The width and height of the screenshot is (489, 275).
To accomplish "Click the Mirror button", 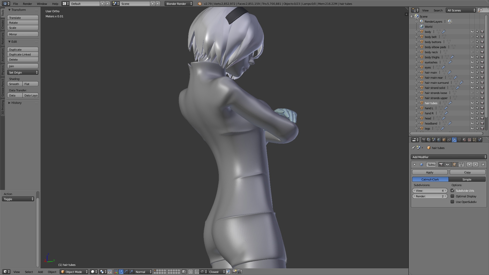I will pyautogui.click(x=23, y=34).
